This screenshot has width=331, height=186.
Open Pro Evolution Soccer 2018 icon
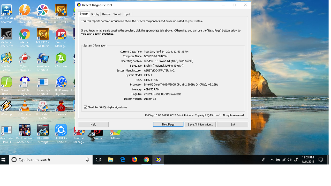point(25,134)
